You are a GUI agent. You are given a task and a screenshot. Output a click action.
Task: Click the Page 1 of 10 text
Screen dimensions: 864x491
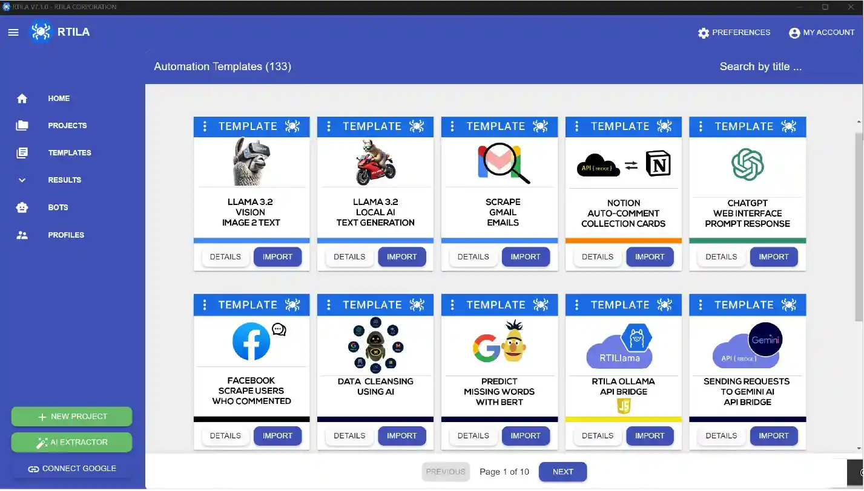tap(504, 472)
